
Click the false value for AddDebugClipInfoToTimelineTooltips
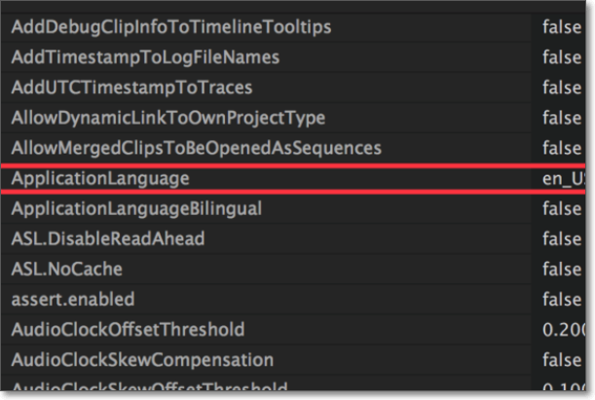click(x=562, y=27)
